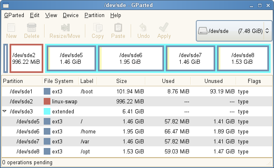Click the ext3 color swatch in /dev/sde8 row
Viewport: 274px width, 168px height.
[47, 151]
